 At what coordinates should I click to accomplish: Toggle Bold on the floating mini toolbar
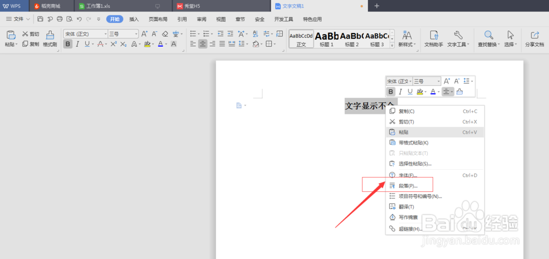click(391, 92)
